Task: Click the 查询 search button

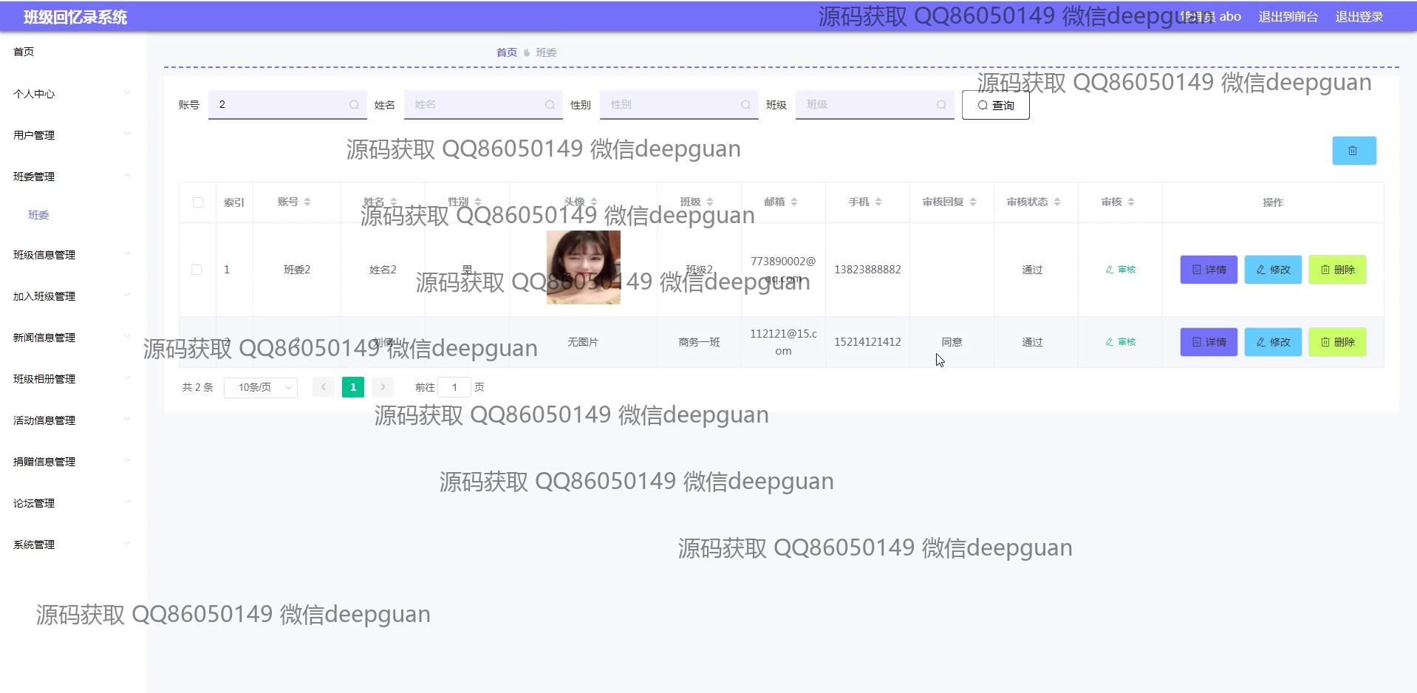Action: 995,105
